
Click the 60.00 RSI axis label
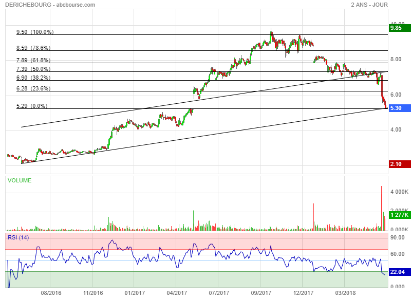coord(397,254)
